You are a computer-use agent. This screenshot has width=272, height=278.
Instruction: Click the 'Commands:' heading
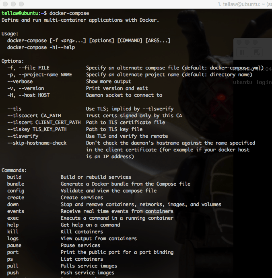point(14,170)
